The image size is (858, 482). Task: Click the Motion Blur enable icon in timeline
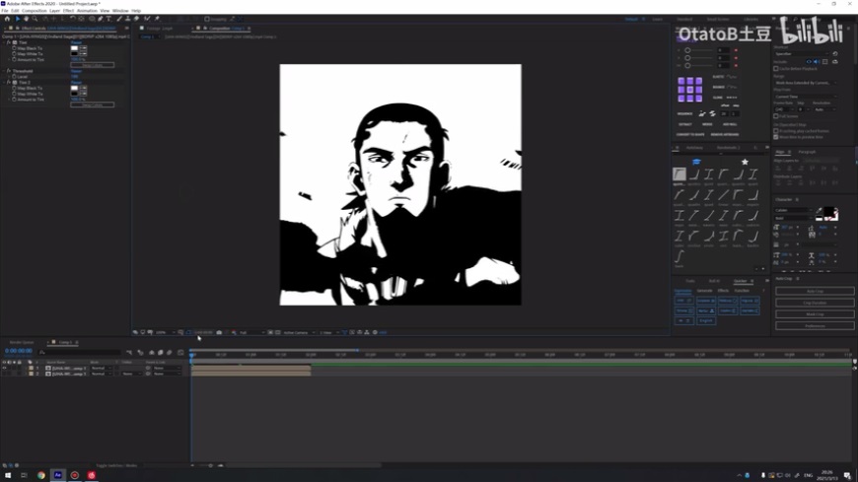[169, 352]
